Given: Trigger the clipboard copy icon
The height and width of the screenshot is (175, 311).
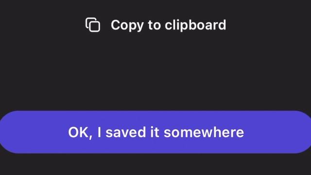Looking at the screenshot, I should (93, 25).
